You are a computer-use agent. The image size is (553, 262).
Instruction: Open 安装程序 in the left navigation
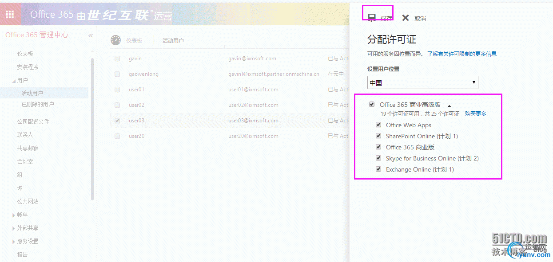28,67
